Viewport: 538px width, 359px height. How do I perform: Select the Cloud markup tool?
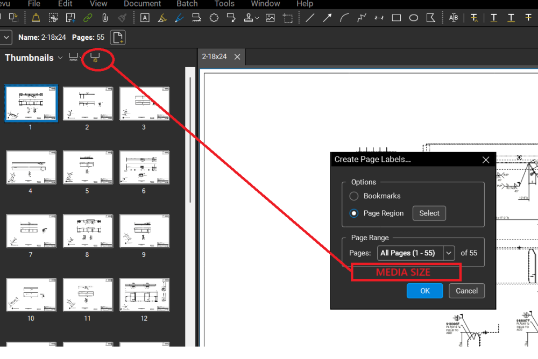(x=214, y=18)
